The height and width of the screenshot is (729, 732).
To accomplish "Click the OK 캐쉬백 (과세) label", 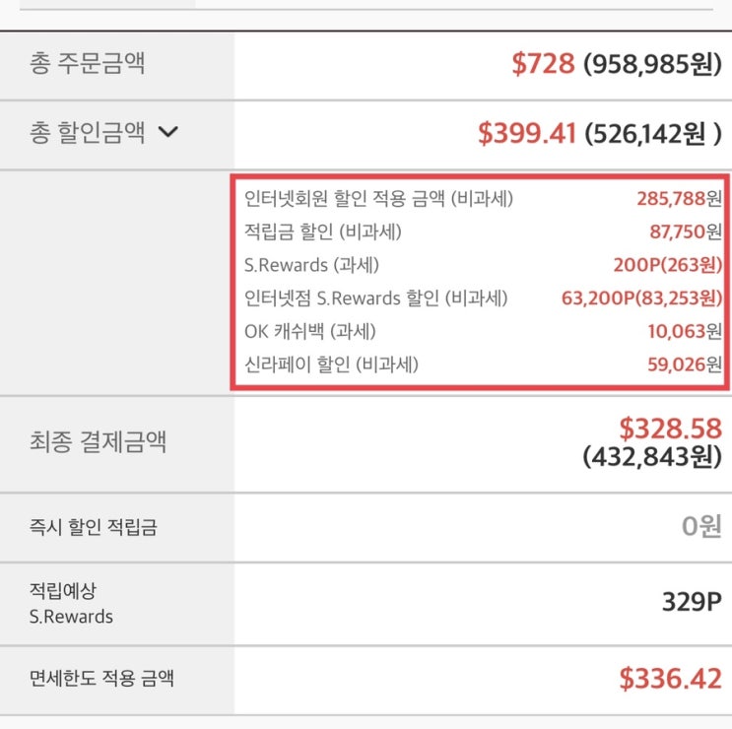I will click(310, 331).
